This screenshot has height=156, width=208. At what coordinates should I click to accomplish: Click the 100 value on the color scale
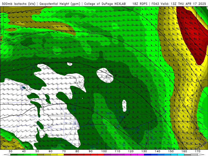click(104, 151)
